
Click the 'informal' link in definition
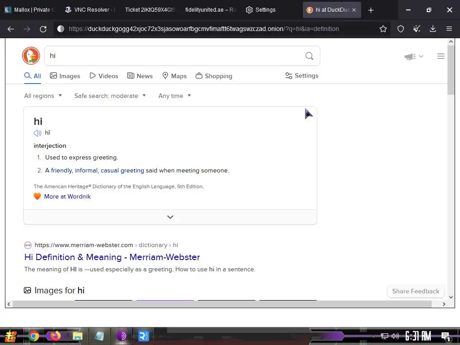[x=86, y=170]
